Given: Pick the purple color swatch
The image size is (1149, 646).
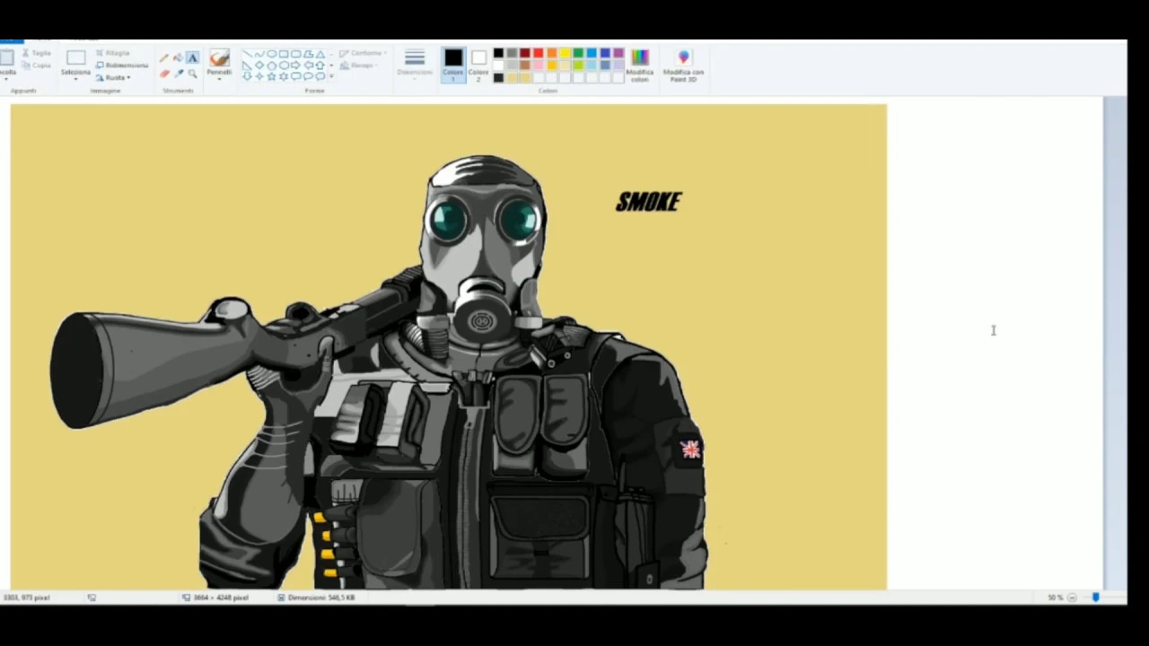Looking at the screenshot, I should [618, 53].
